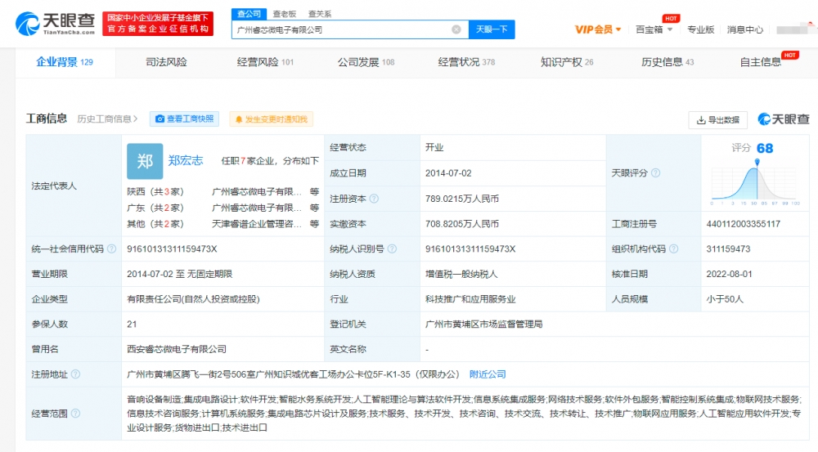Click the score distribution chart
Viewport: 818px width, 452px height.
point(755,182)
